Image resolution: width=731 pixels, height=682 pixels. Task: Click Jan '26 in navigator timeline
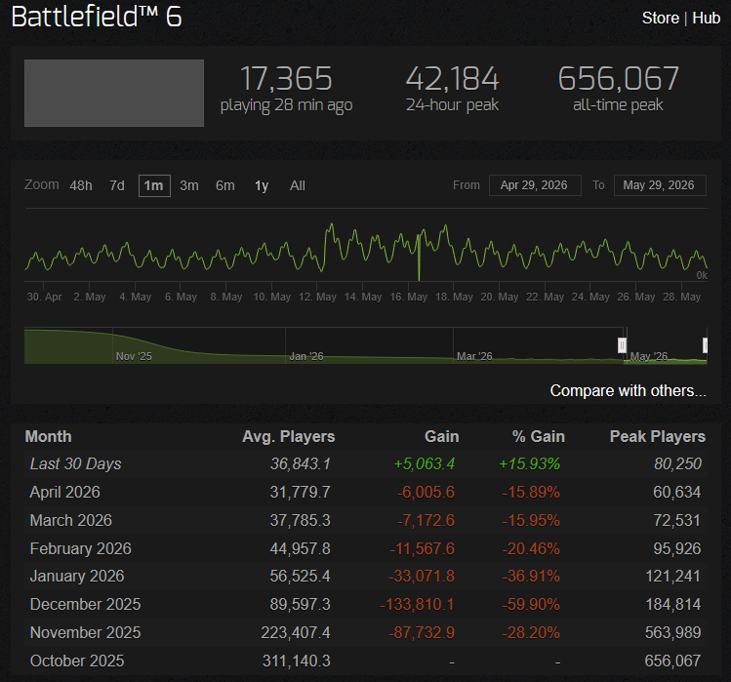pyautogui.click(x=306, y=356)
